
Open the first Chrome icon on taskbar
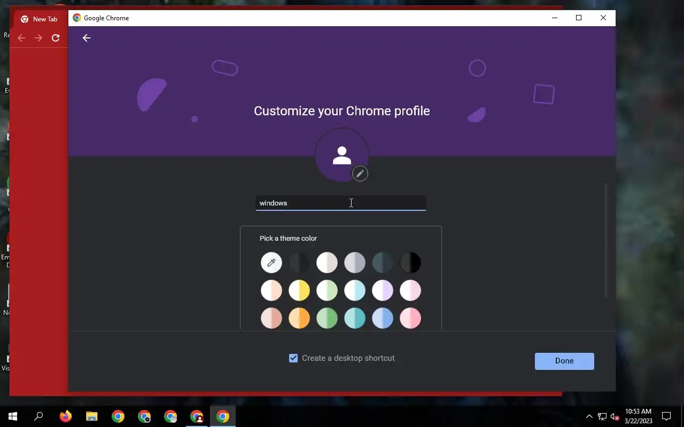118,416
